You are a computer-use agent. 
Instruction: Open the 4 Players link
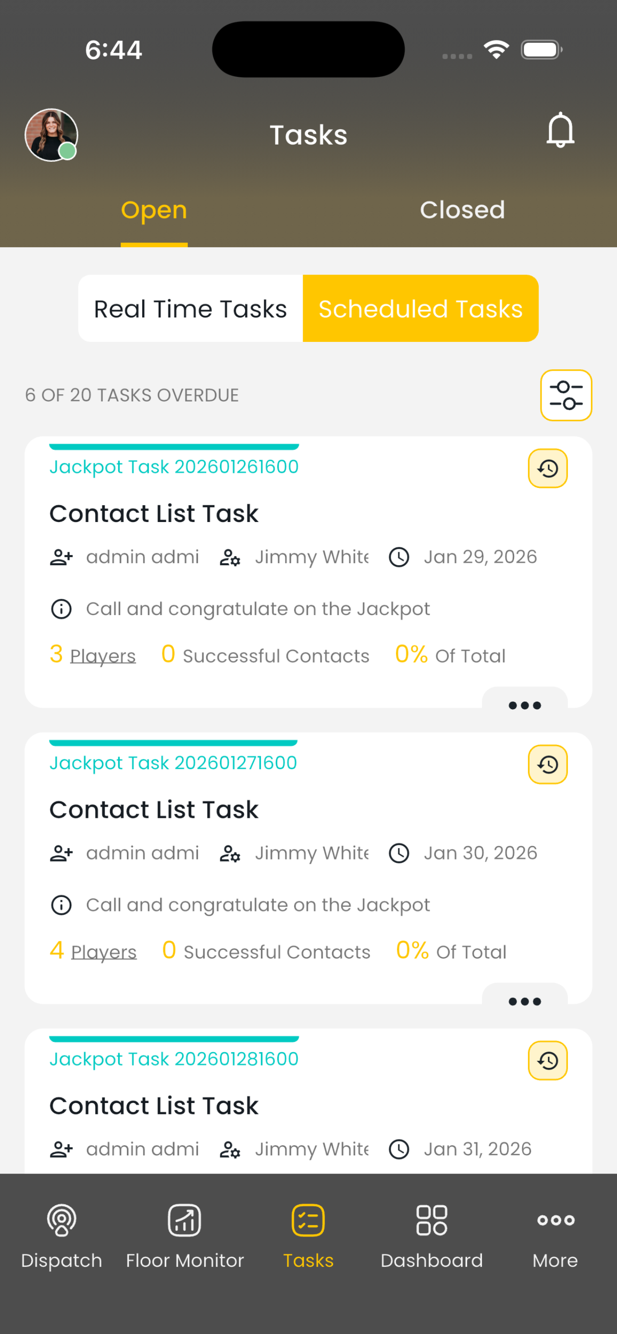point(93,951)
